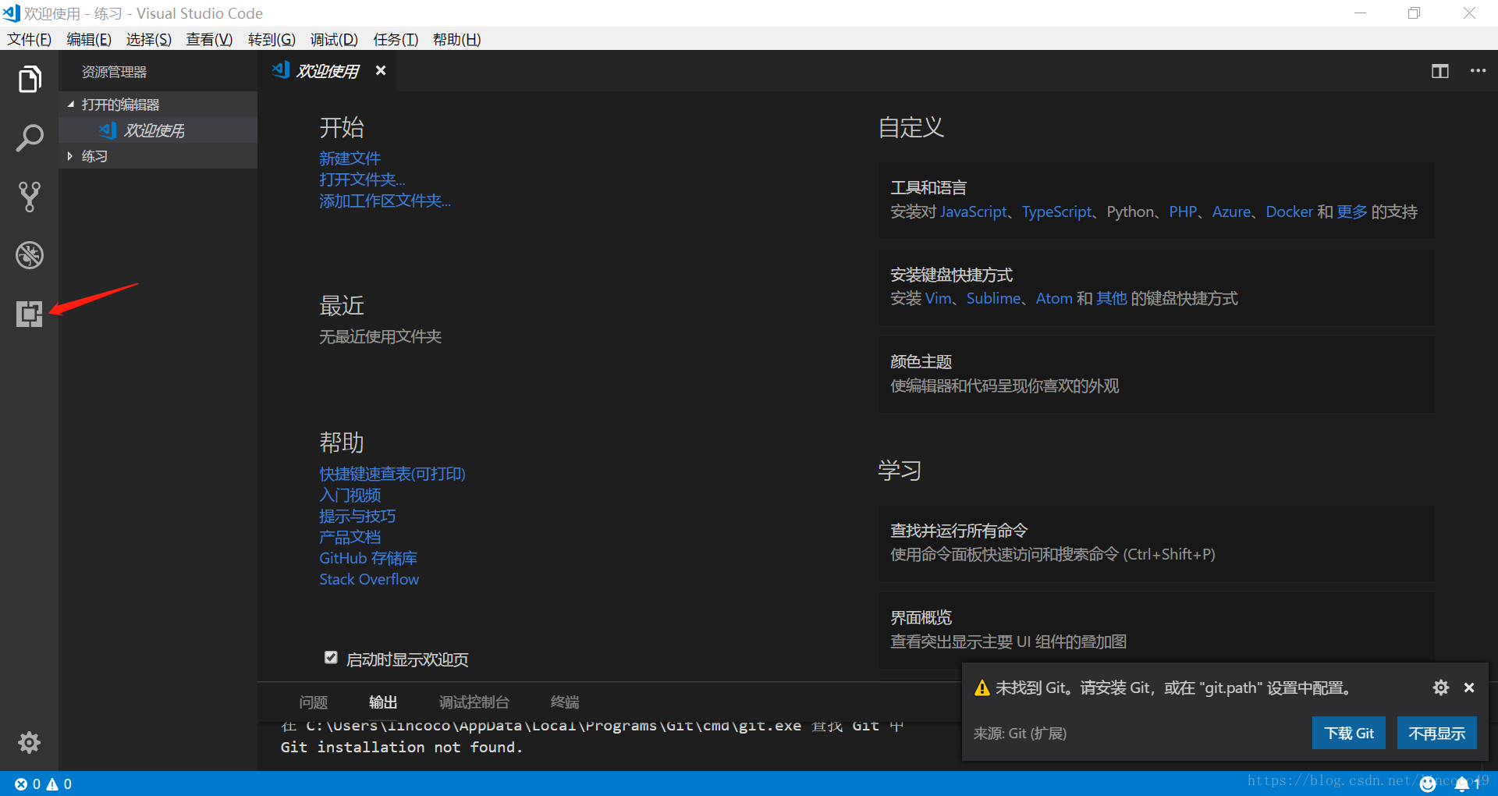1498x796 pixels.
Task: Open the 编辑(E) menu
Action: (89, 39)
